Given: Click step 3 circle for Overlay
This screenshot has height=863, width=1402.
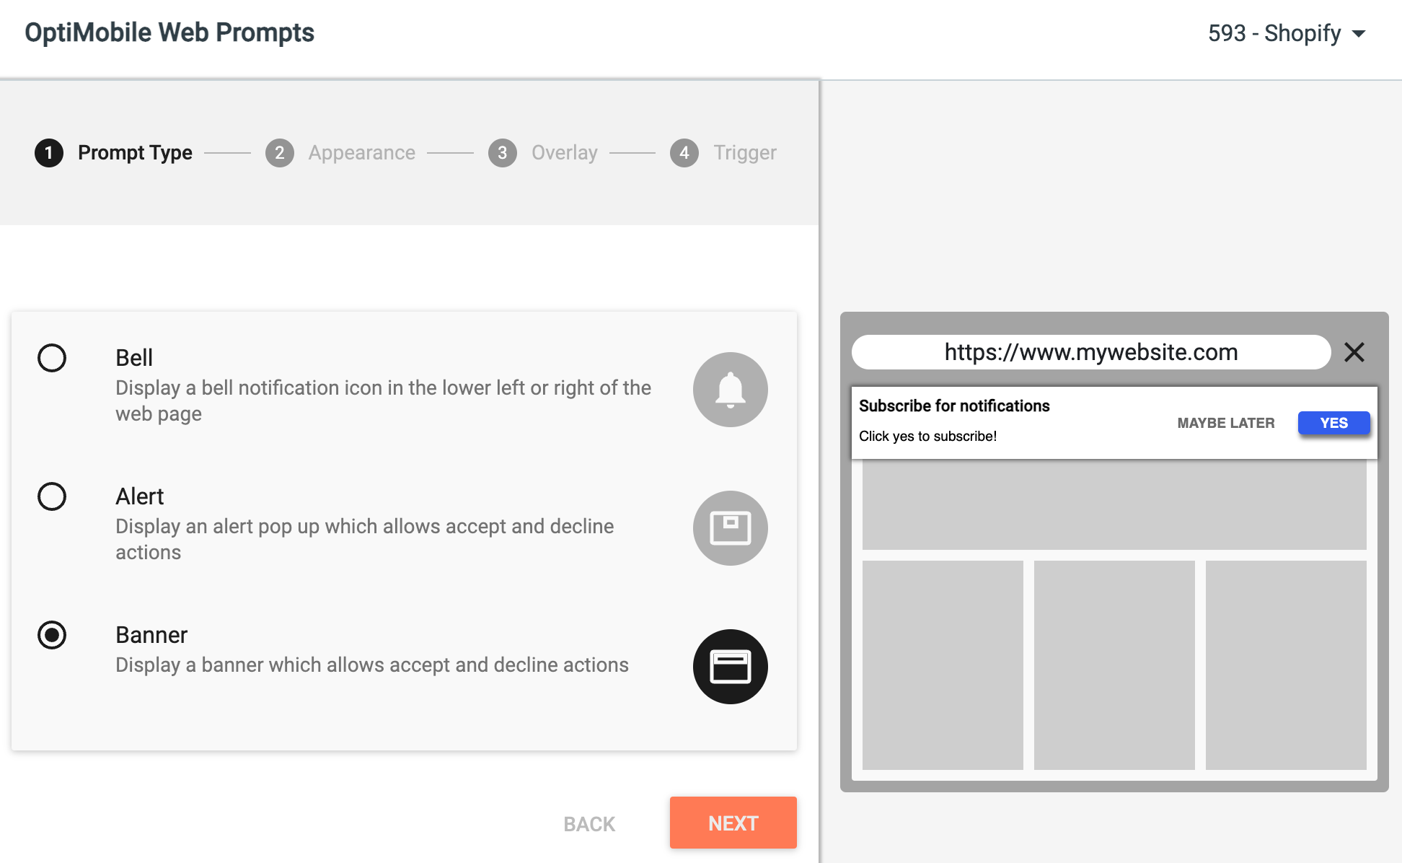Looking at the screenshot, I should [x=503, y=153].
